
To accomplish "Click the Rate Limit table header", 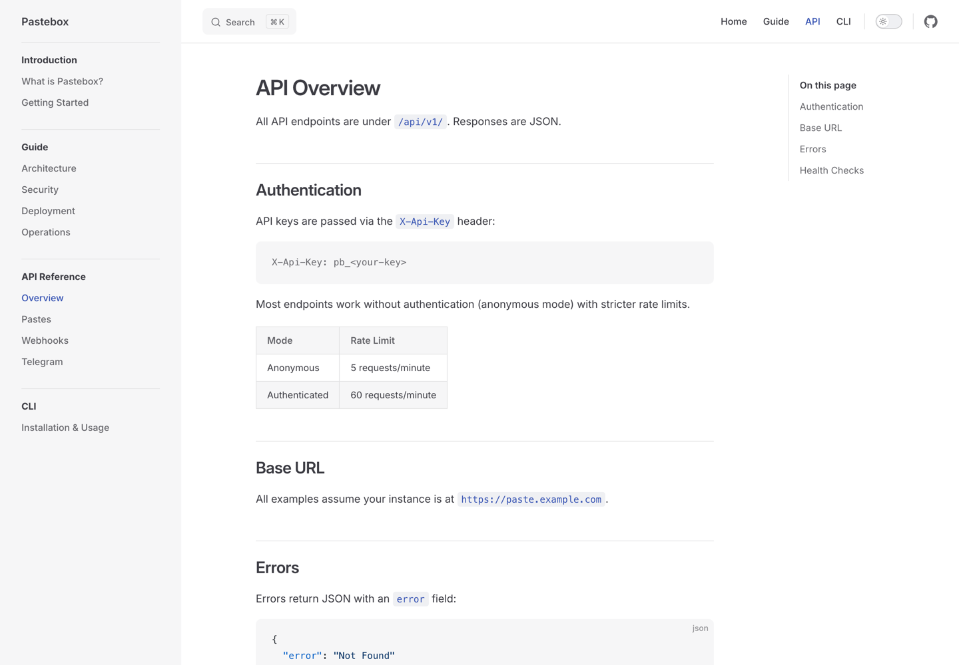I will (393, 340).
